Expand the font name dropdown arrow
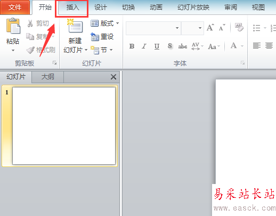Image resolution: width=276 pixels, height=216 pixels. pos(177,28)
